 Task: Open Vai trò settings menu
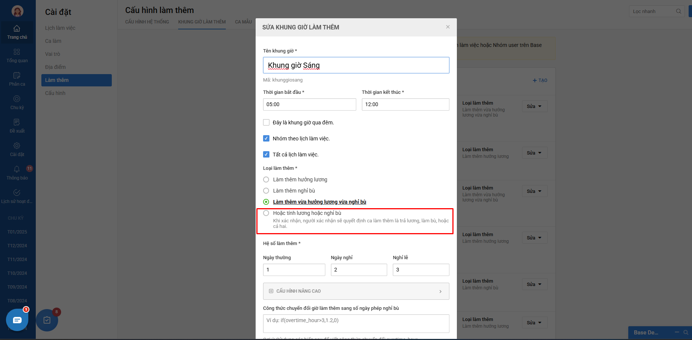click(x=53, y=54)
